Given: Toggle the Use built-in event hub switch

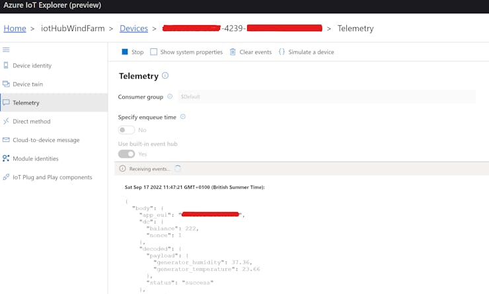Looking at the screenshot, I should 126,154.
